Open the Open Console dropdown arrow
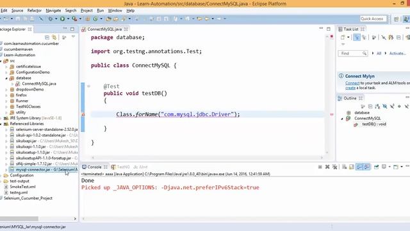410x231 pixels. [402, 167]
